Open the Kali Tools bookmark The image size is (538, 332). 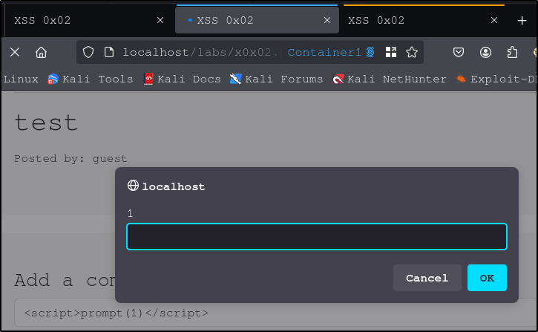point(91,79)
